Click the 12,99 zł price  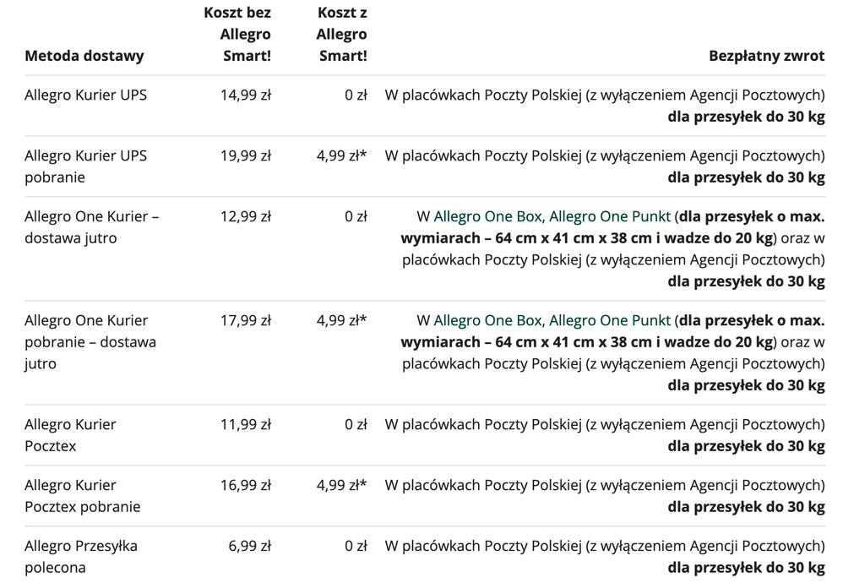click(x=246, y=217)
